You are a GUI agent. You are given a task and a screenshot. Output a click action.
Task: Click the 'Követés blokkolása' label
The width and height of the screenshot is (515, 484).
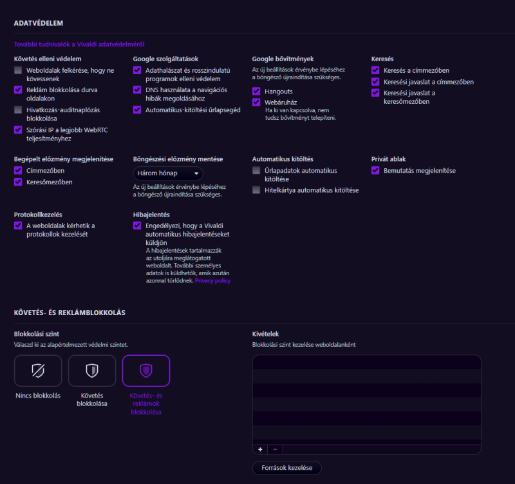92,400
